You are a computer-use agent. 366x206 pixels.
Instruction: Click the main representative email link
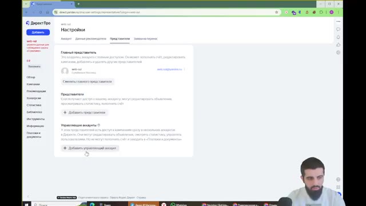[x=169, y=69]
